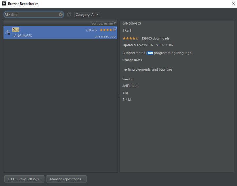The height and width of the screenshot is (186, 237).
Task: Click the splitter handle between panels
Action: click(118, 97)
